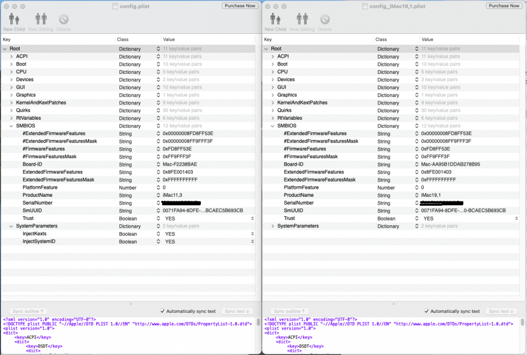Collapse SMBIOS node in right window
Image resolution: width=527 pixels, height=355 pixels.
click(x=272, y=126)
